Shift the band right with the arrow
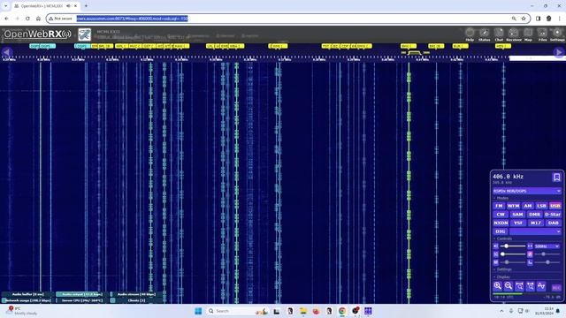Screen dimensions: 566x318 pos(559,53)
